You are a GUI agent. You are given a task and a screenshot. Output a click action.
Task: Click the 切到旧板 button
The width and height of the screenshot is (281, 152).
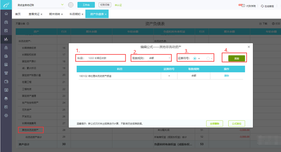(x=105, y=5)
